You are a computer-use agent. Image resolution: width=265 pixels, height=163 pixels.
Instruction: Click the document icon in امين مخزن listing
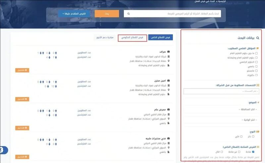(x=169, y=94)
